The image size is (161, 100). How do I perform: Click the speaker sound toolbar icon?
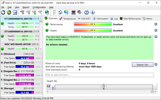tap(79, 12)
